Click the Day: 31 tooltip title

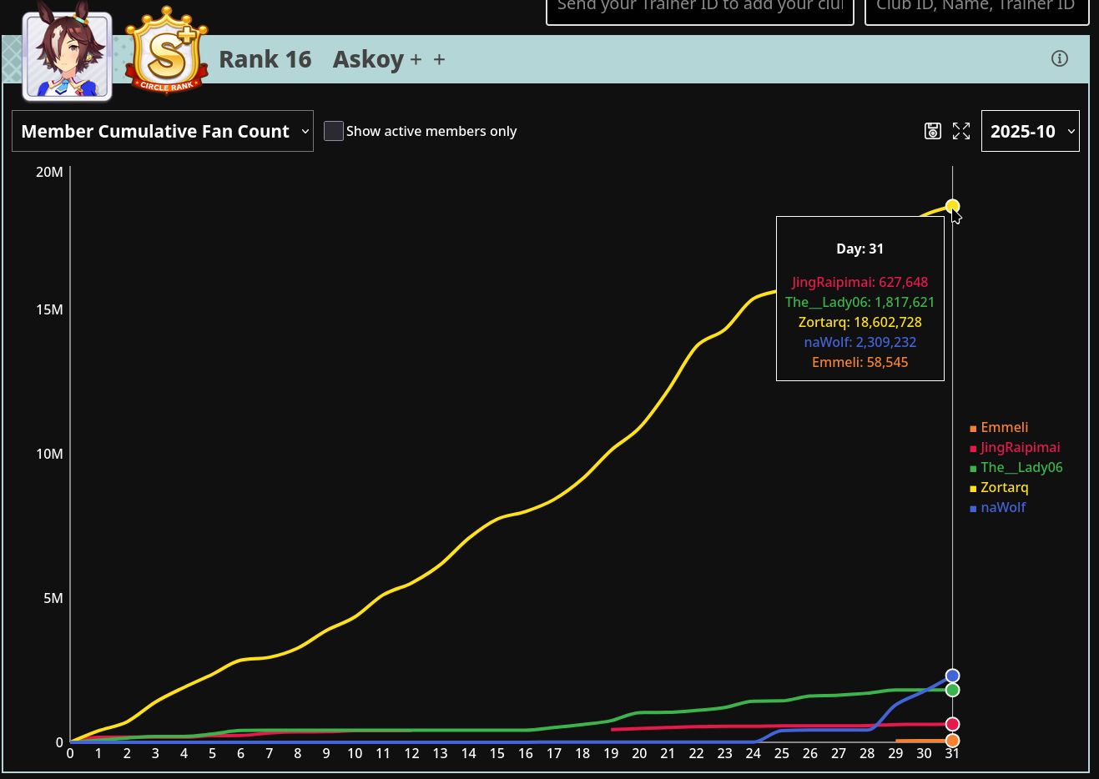point(860,249)
